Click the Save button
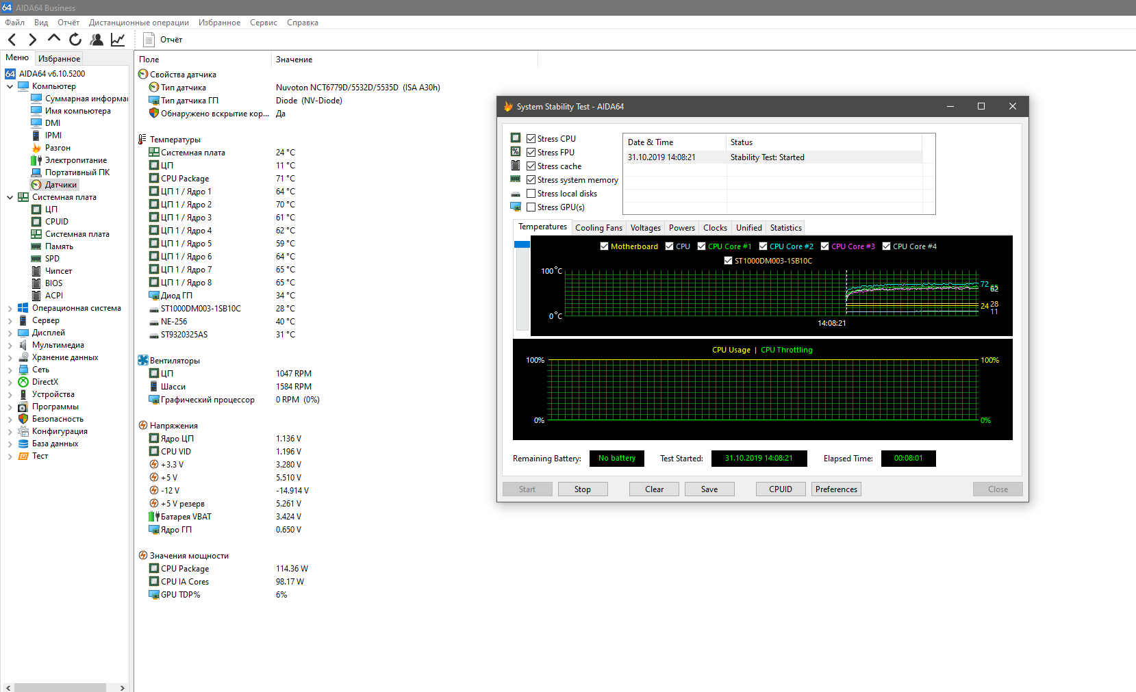The height and width of the screenshot is (692, 1136). click(709, 489)
